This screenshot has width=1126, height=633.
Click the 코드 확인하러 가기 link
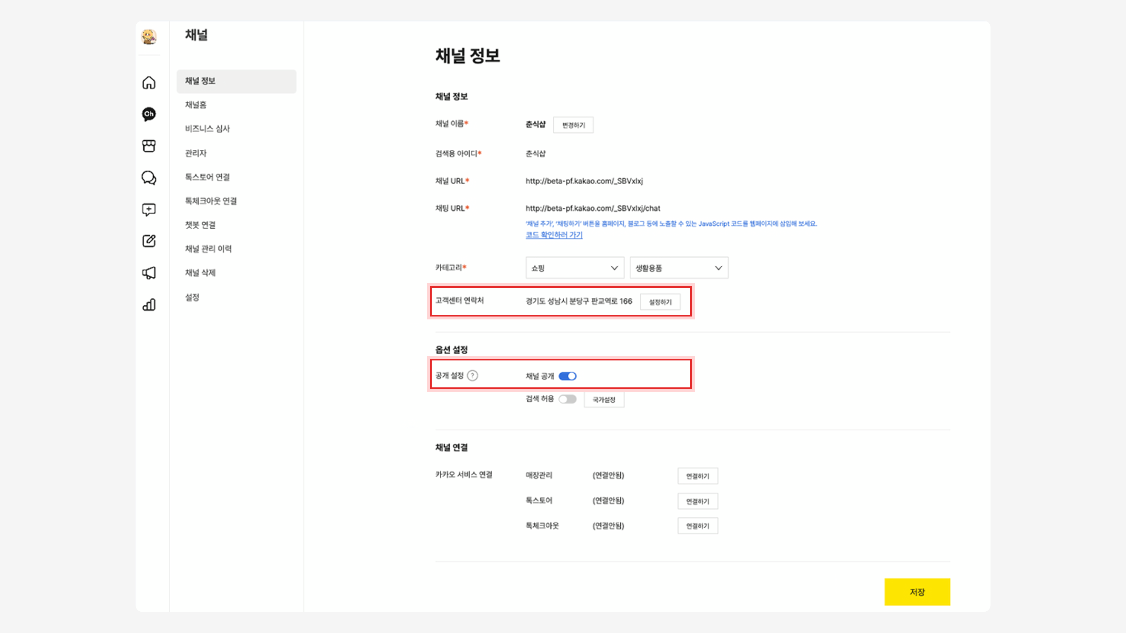pos(554,235)
